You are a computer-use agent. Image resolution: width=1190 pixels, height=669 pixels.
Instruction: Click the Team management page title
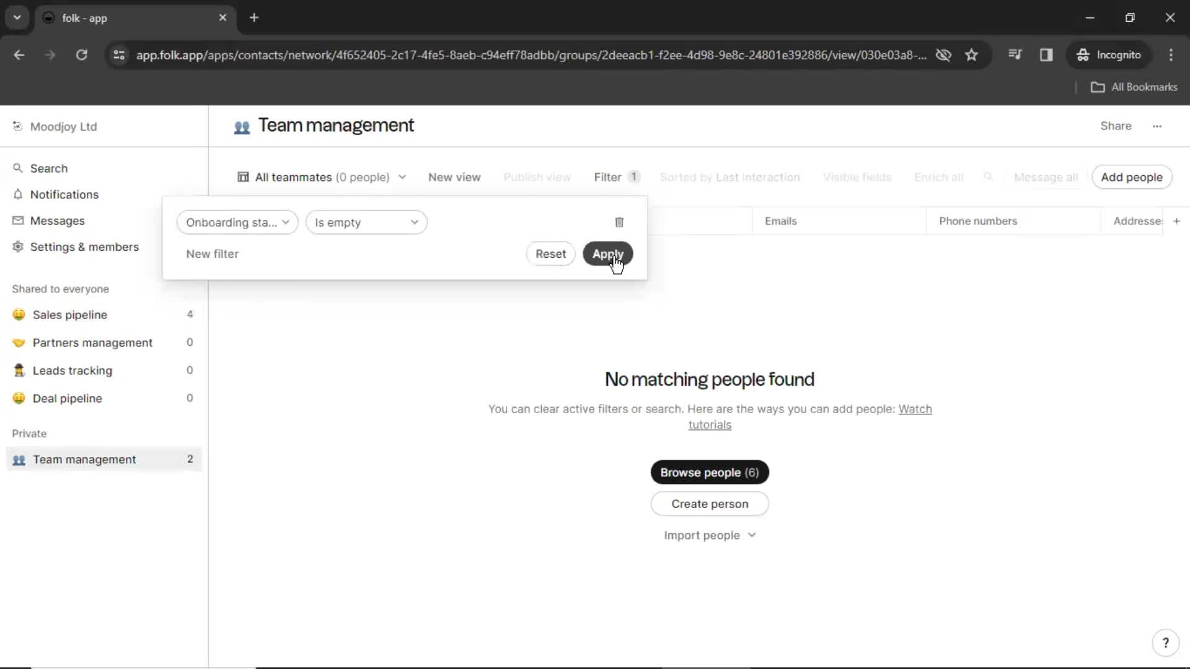click(336, 125)
